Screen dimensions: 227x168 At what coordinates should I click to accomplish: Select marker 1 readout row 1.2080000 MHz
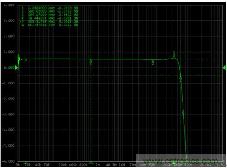point(49,8)
